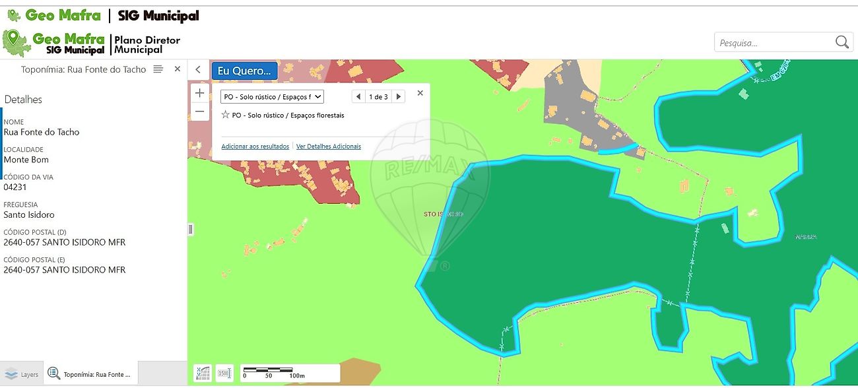Zoom in the map with plus button

tap(199, 93)
